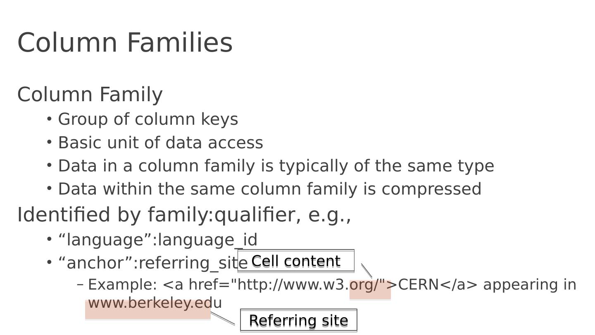Click the callout line pointing to "Referring site"
Screen dimensions: 595x335
[x=223, y=318]
